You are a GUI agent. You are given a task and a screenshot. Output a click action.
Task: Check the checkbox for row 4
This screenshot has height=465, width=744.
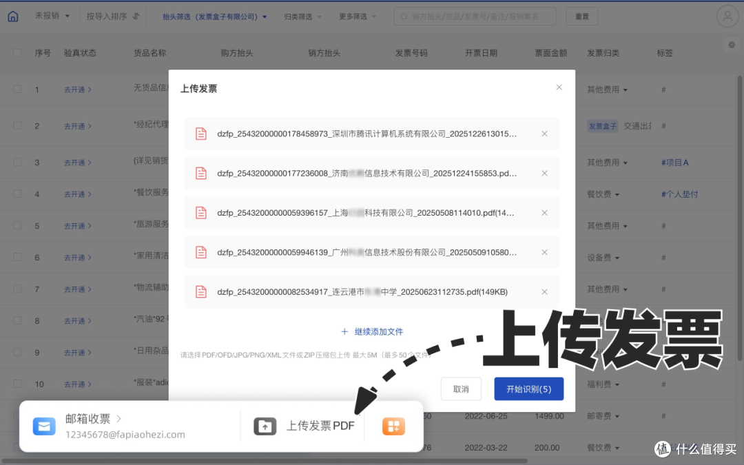point(17,194)
